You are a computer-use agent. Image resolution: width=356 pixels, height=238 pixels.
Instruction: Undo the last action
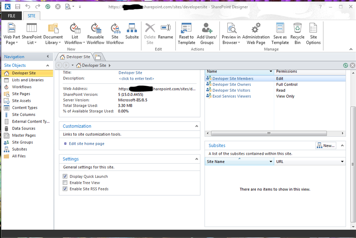tap(28, 7)
